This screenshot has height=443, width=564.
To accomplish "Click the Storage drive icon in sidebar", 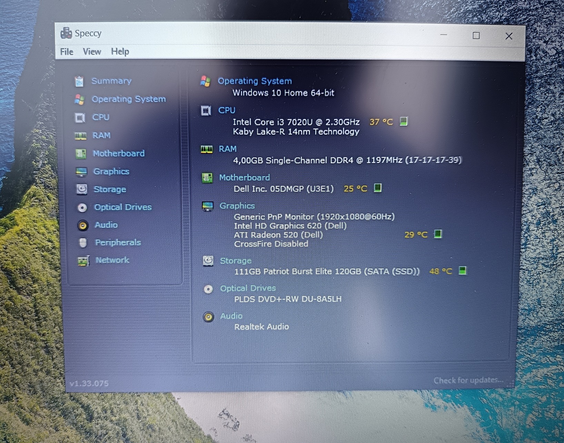I will click(x=82, y=189).
